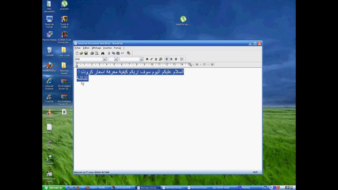Open the ? help menu

click(124, 48)
